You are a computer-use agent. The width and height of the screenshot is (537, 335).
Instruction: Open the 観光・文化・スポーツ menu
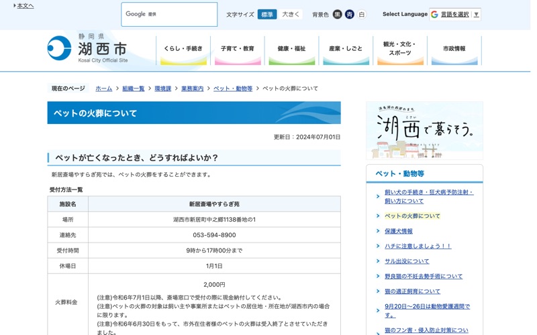pos(400,50)
